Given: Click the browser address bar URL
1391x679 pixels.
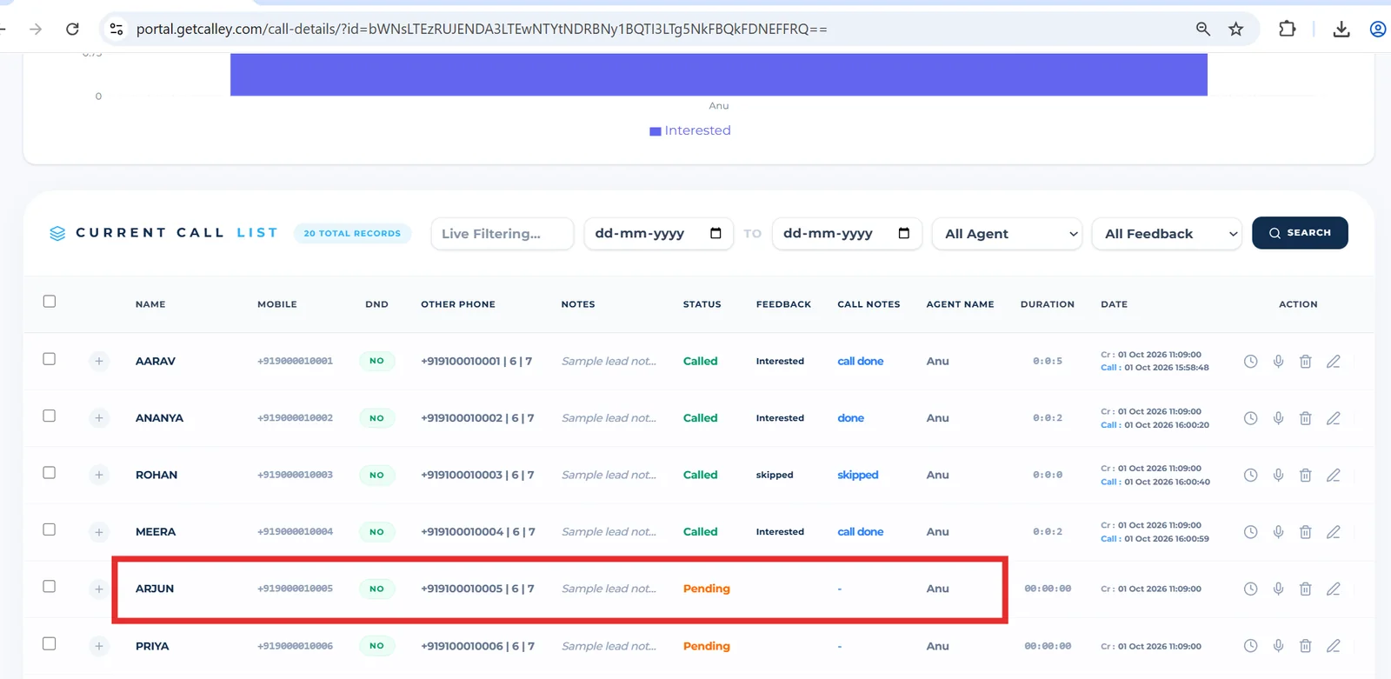Looking at the screenshot, I should pyautogui.click(x=482, y=29).
